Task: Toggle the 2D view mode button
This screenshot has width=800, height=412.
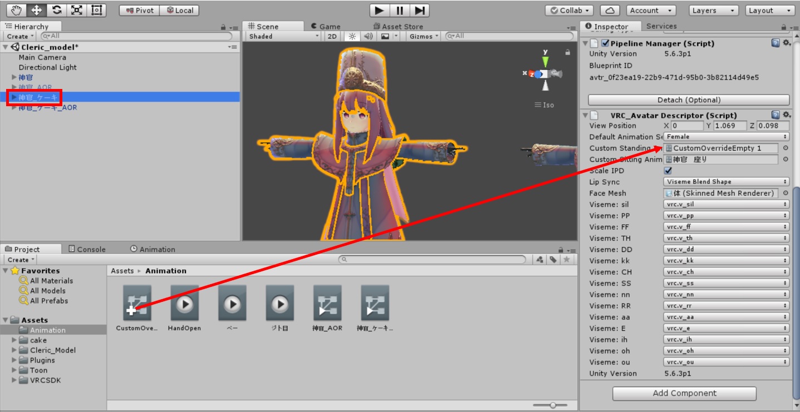Action: point(332,36)
